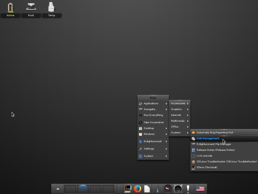Expand the Settings submenu in Main menu

[x=153, y=149]
